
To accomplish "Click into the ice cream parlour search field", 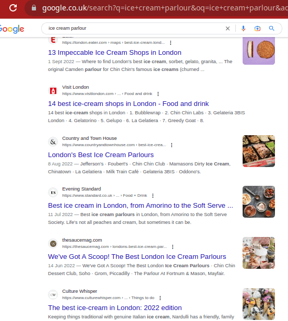I will tap(135, 28).
